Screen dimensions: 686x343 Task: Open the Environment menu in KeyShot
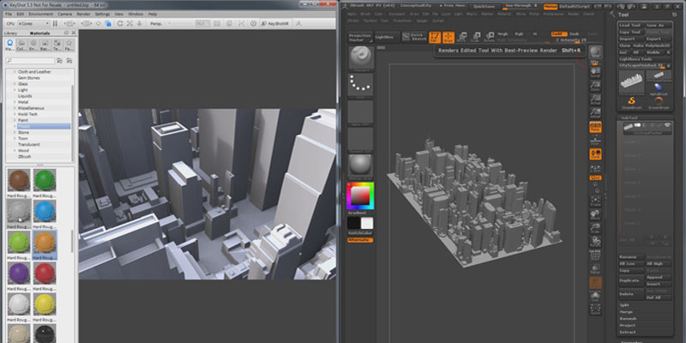[40, 14]
